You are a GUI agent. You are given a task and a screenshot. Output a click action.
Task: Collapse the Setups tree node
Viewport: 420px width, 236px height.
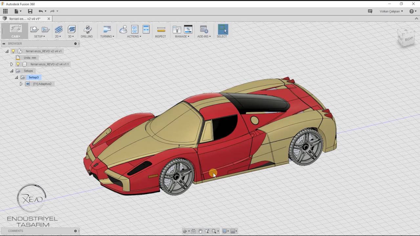(x=11, y=71)
